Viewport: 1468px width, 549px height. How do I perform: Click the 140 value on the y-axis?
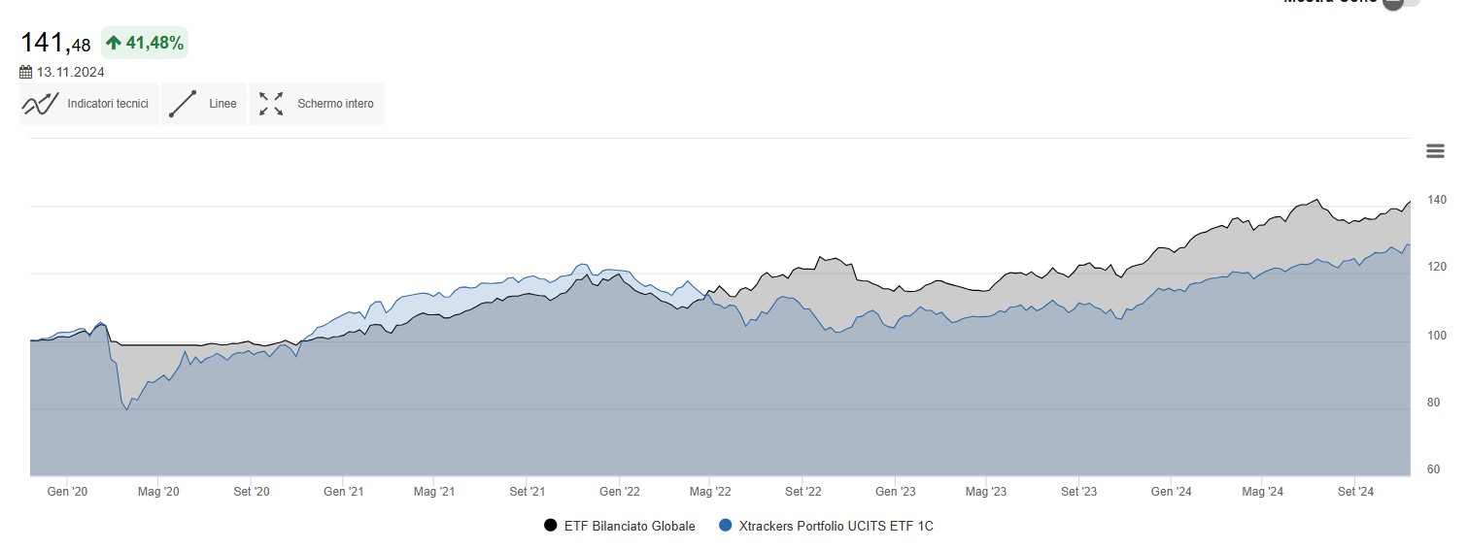coord(1436,200)
